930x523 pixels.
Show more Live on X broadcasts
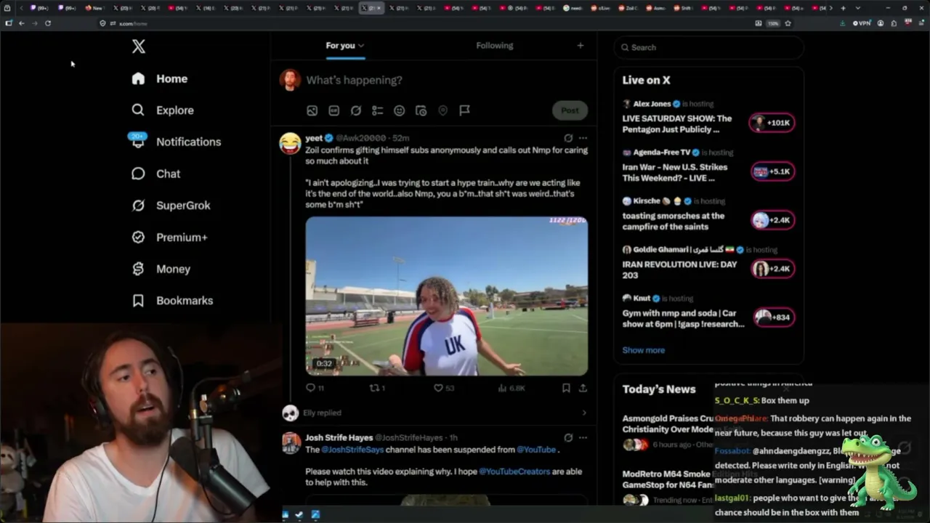pyautogui.click(x=643, y=350)
